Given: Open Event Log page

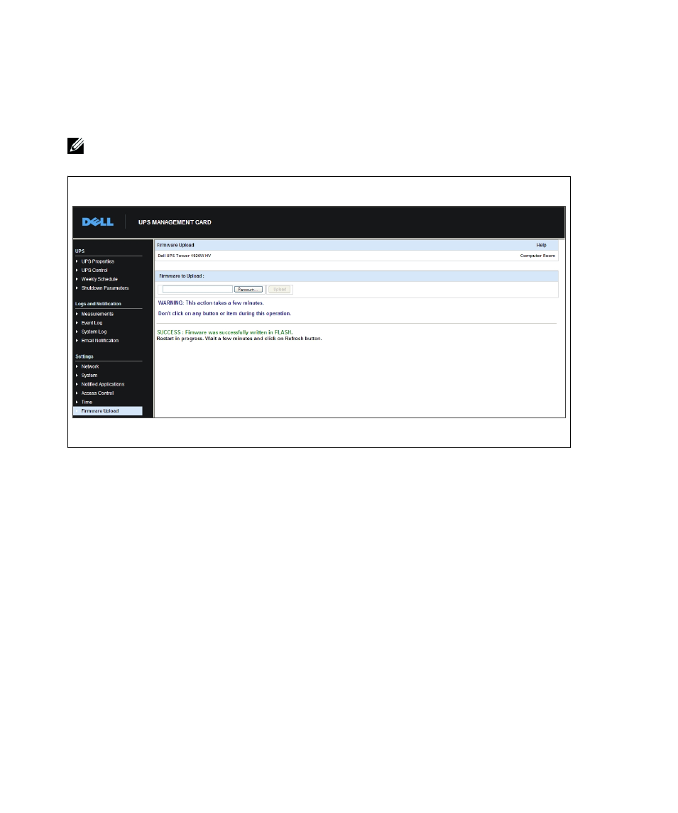Looking at the screenshot, I should tap(92, 322).
